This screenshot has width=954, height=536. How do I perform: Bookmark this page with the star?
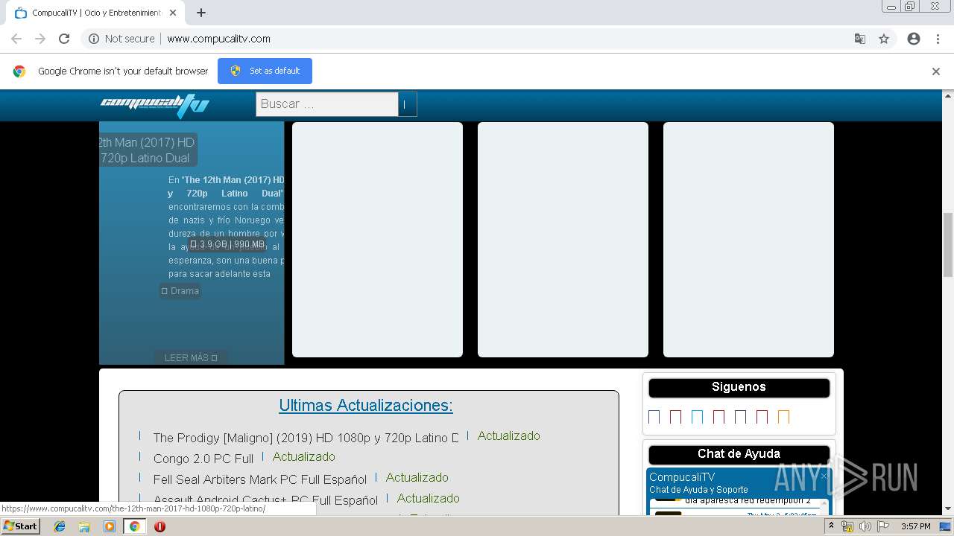click(884, 39)
